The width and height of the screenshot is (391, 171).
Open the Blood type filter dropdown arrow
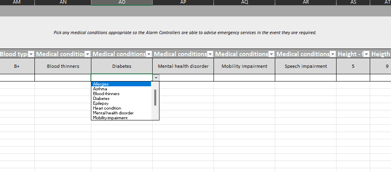31,54
